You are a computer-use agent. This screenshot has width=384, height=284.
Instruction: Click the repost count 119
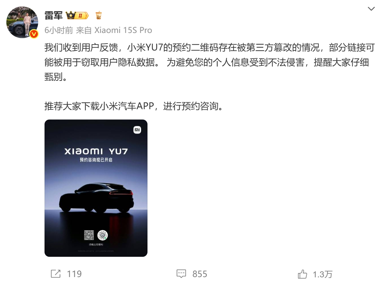[74, 274]
